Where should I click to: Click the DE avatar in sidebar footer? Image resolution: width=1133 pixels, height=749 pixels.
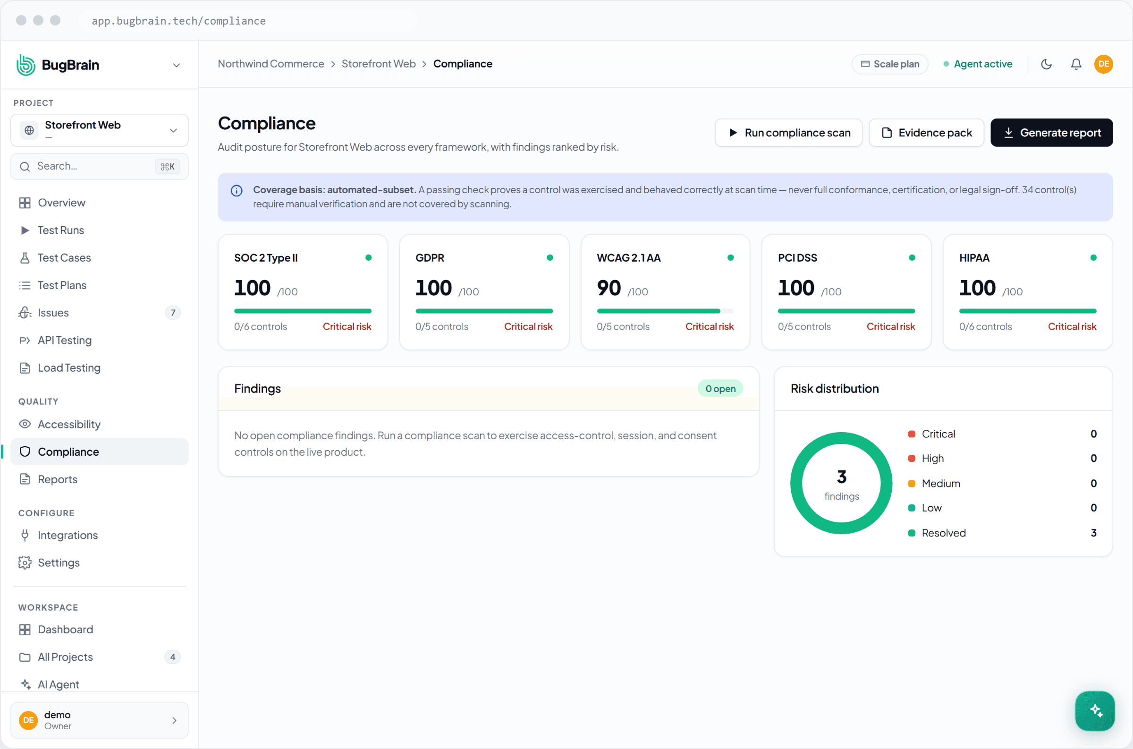(x=29, y=720)
